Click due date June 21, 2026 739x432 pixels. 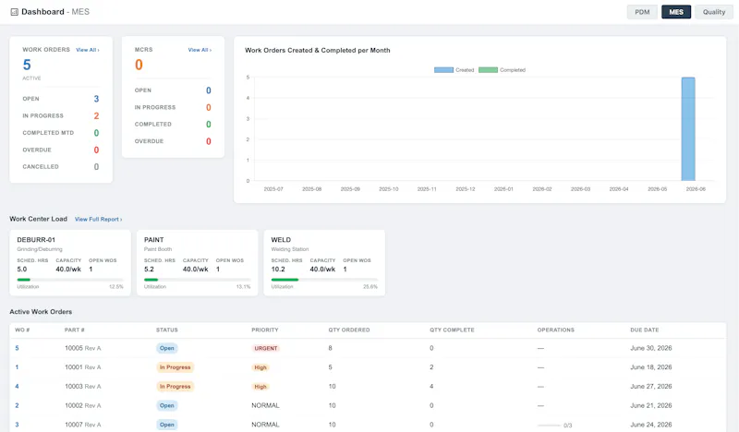651,405
